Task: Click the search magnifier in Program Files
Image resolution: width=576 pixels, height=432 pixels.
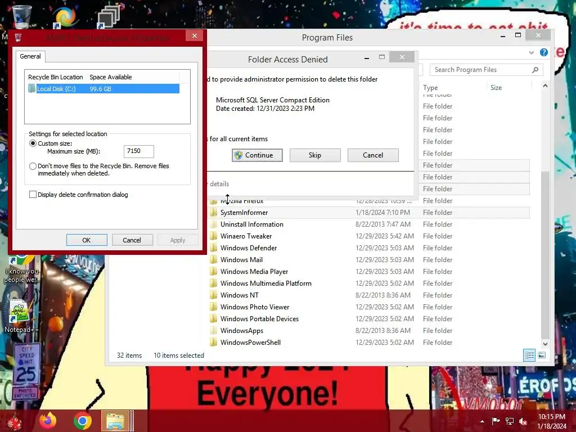Action: [535, 70]
